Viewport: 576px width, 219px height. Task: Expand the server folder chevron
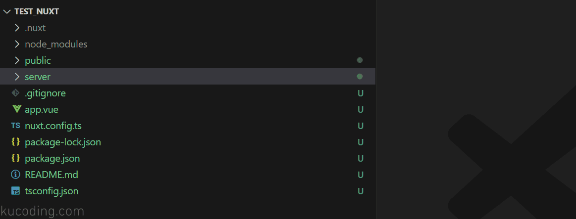16,77
